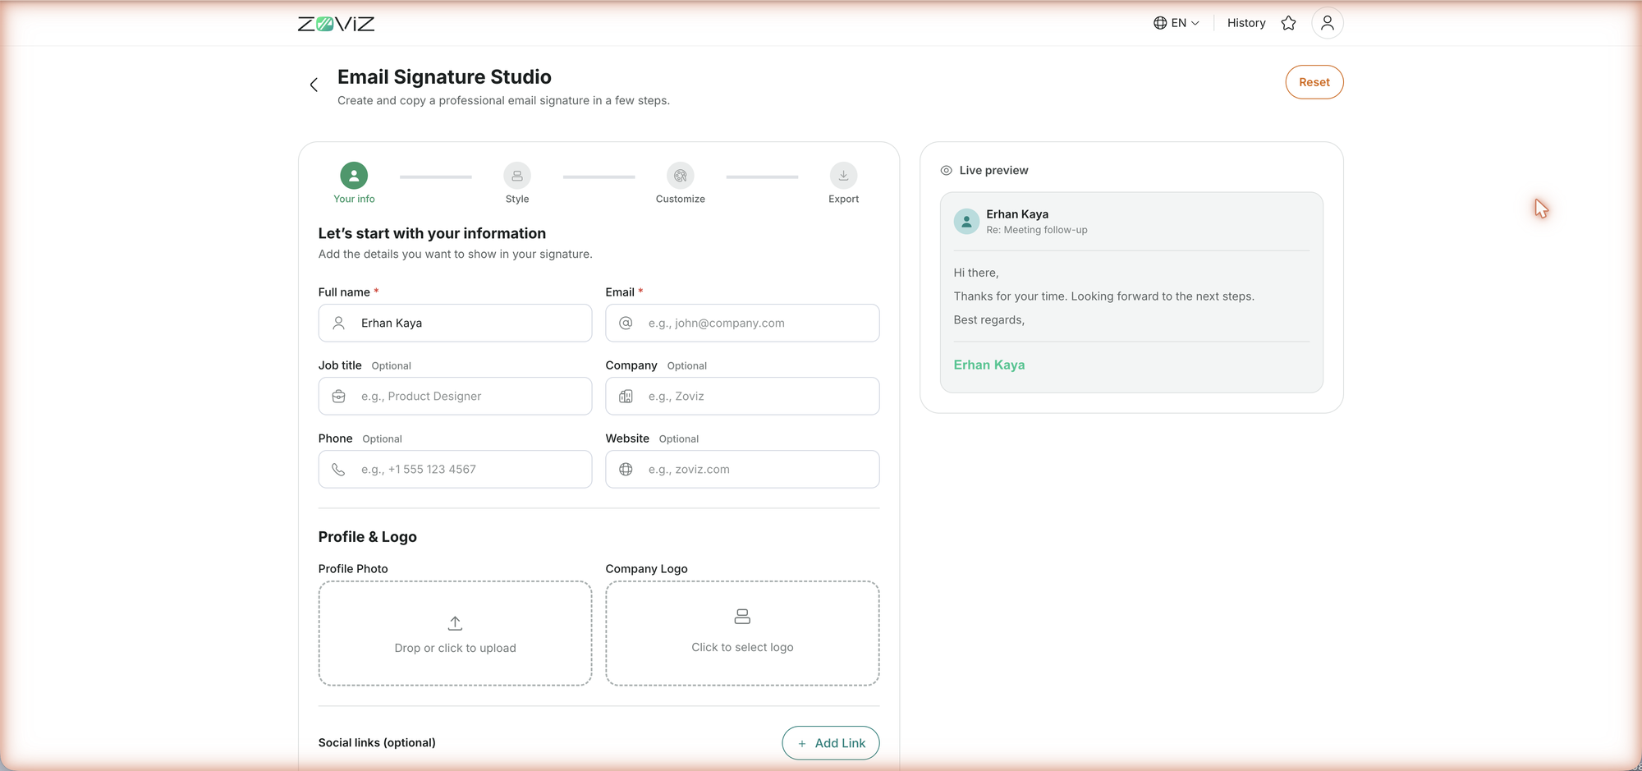Viewport: 1642px width, 771px height.
Task: Click the avatar icon in the preview email
Action: [966, 222]
